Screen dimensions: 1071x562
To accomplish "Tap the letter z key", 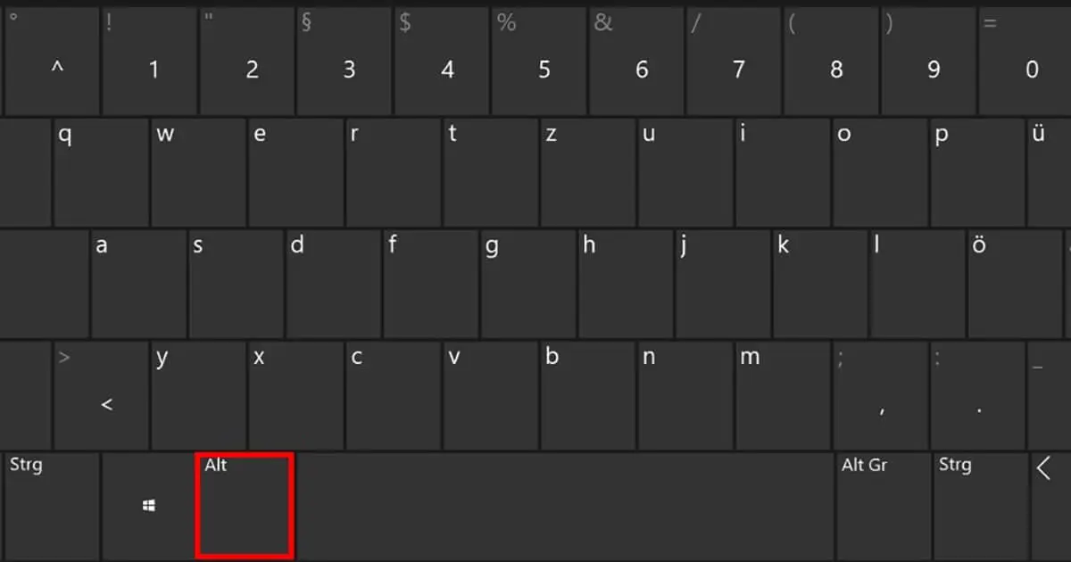I will tap(586, 171).
